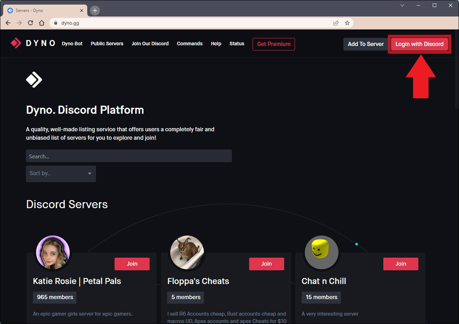
Task: Click the padlock site info icon
Action: click(55, 23)
